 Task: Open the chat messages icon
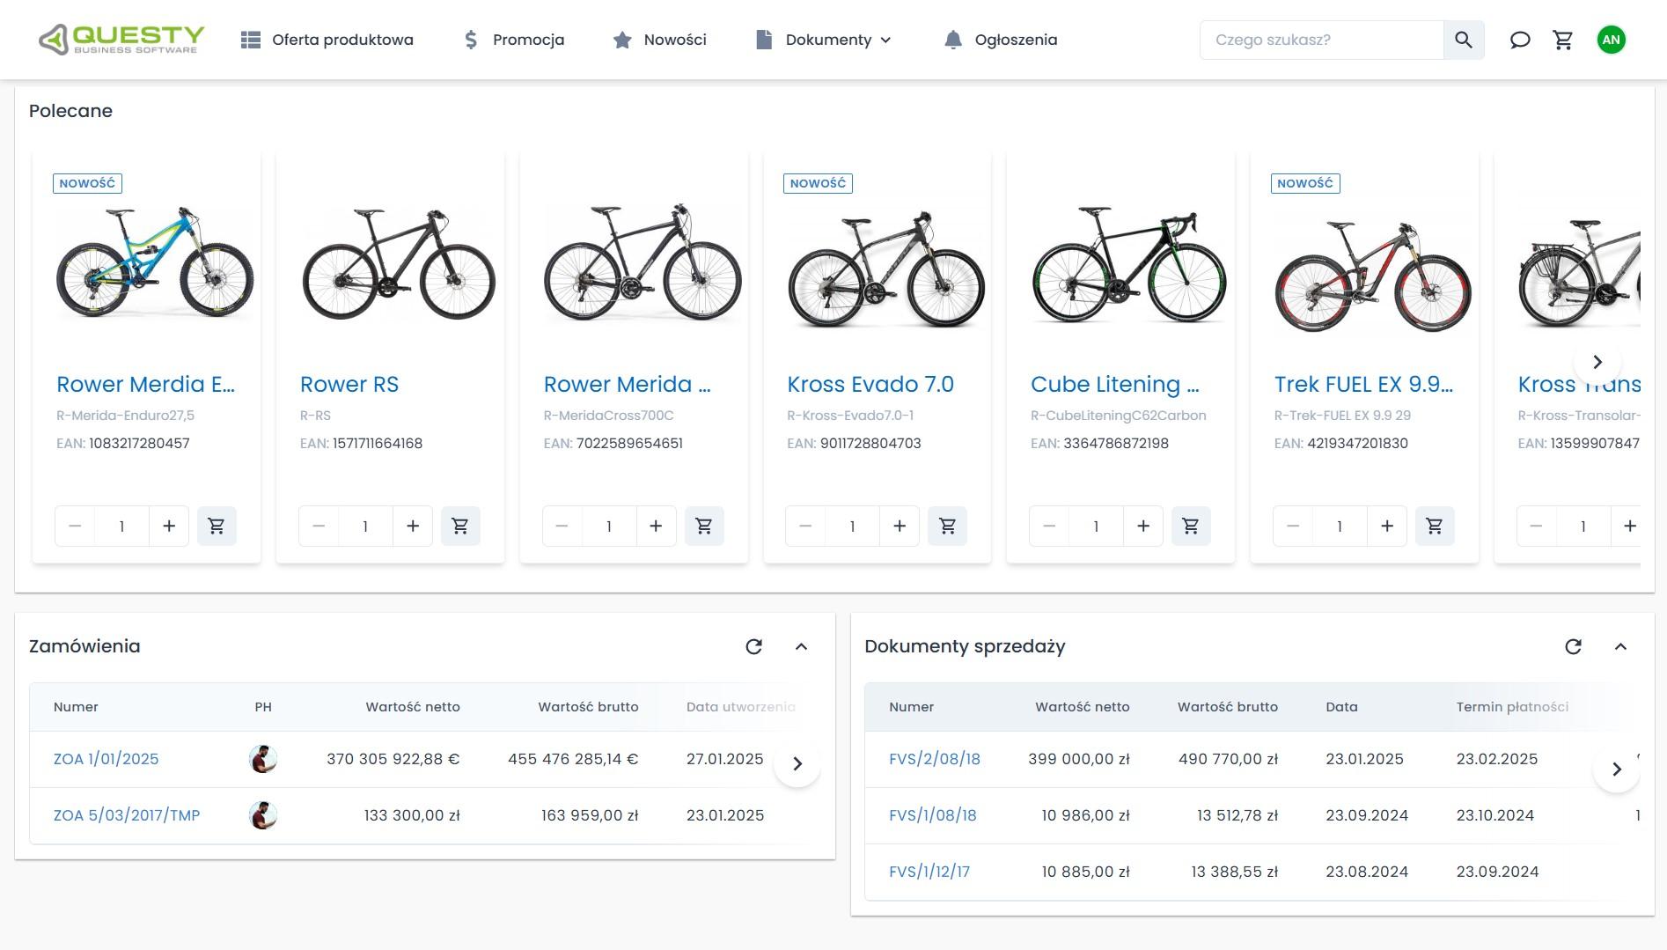point(1520,40)
